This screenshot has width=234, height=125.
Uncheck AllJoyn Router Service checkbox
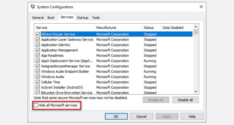[38, 34]
